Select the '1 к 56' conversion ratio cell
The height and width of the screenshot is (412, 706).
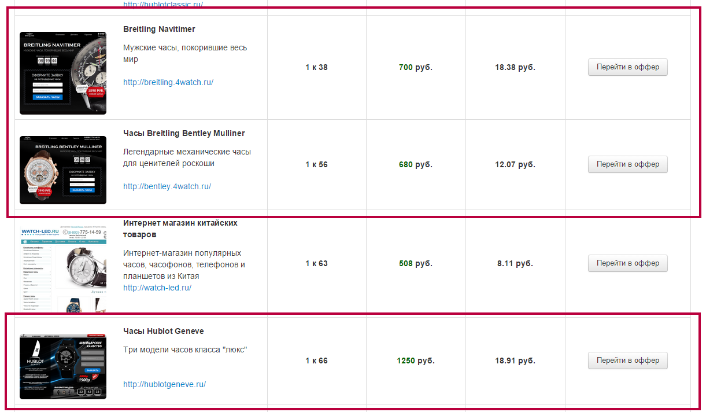(x=316, y=164)
